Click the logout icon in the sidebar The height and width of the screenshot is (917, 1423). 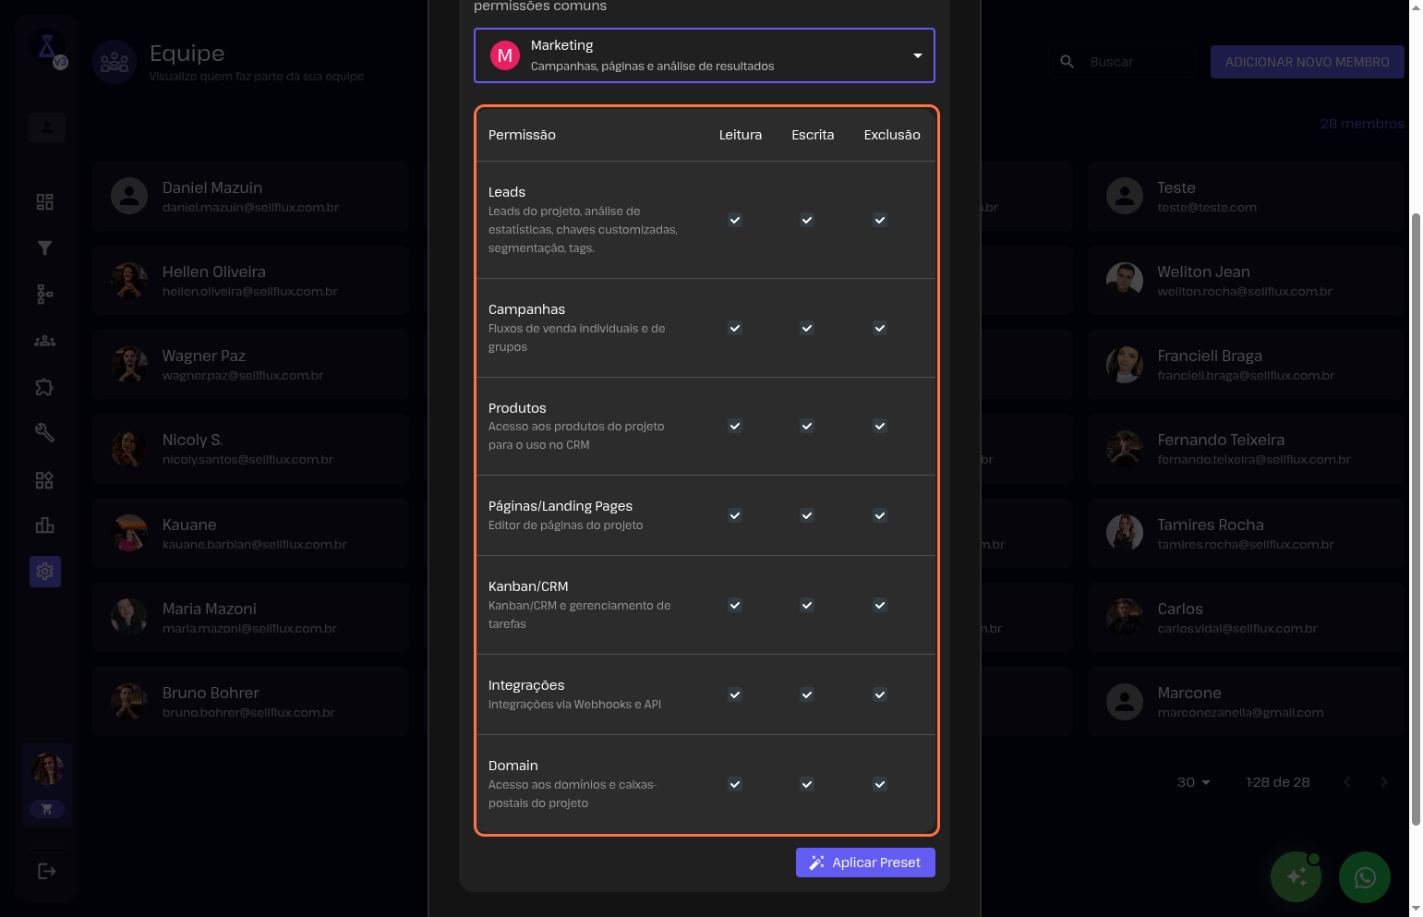point(46,871)
